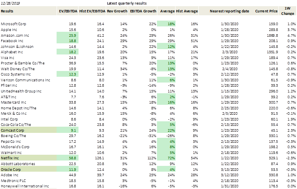Click the 1W Change column header
The height and width of the screenshot is (189, 297).
(287, 11)
